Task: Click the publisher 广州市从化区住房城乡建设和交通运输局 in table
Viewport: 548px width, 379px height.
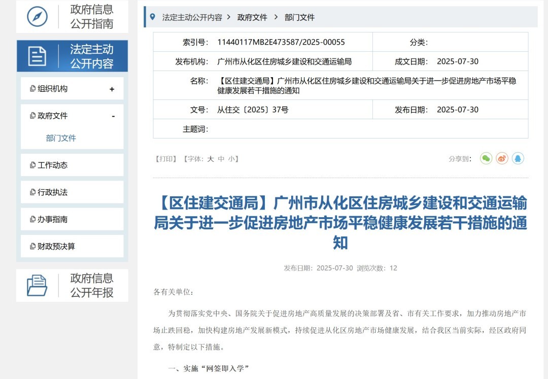Action: 285,61
